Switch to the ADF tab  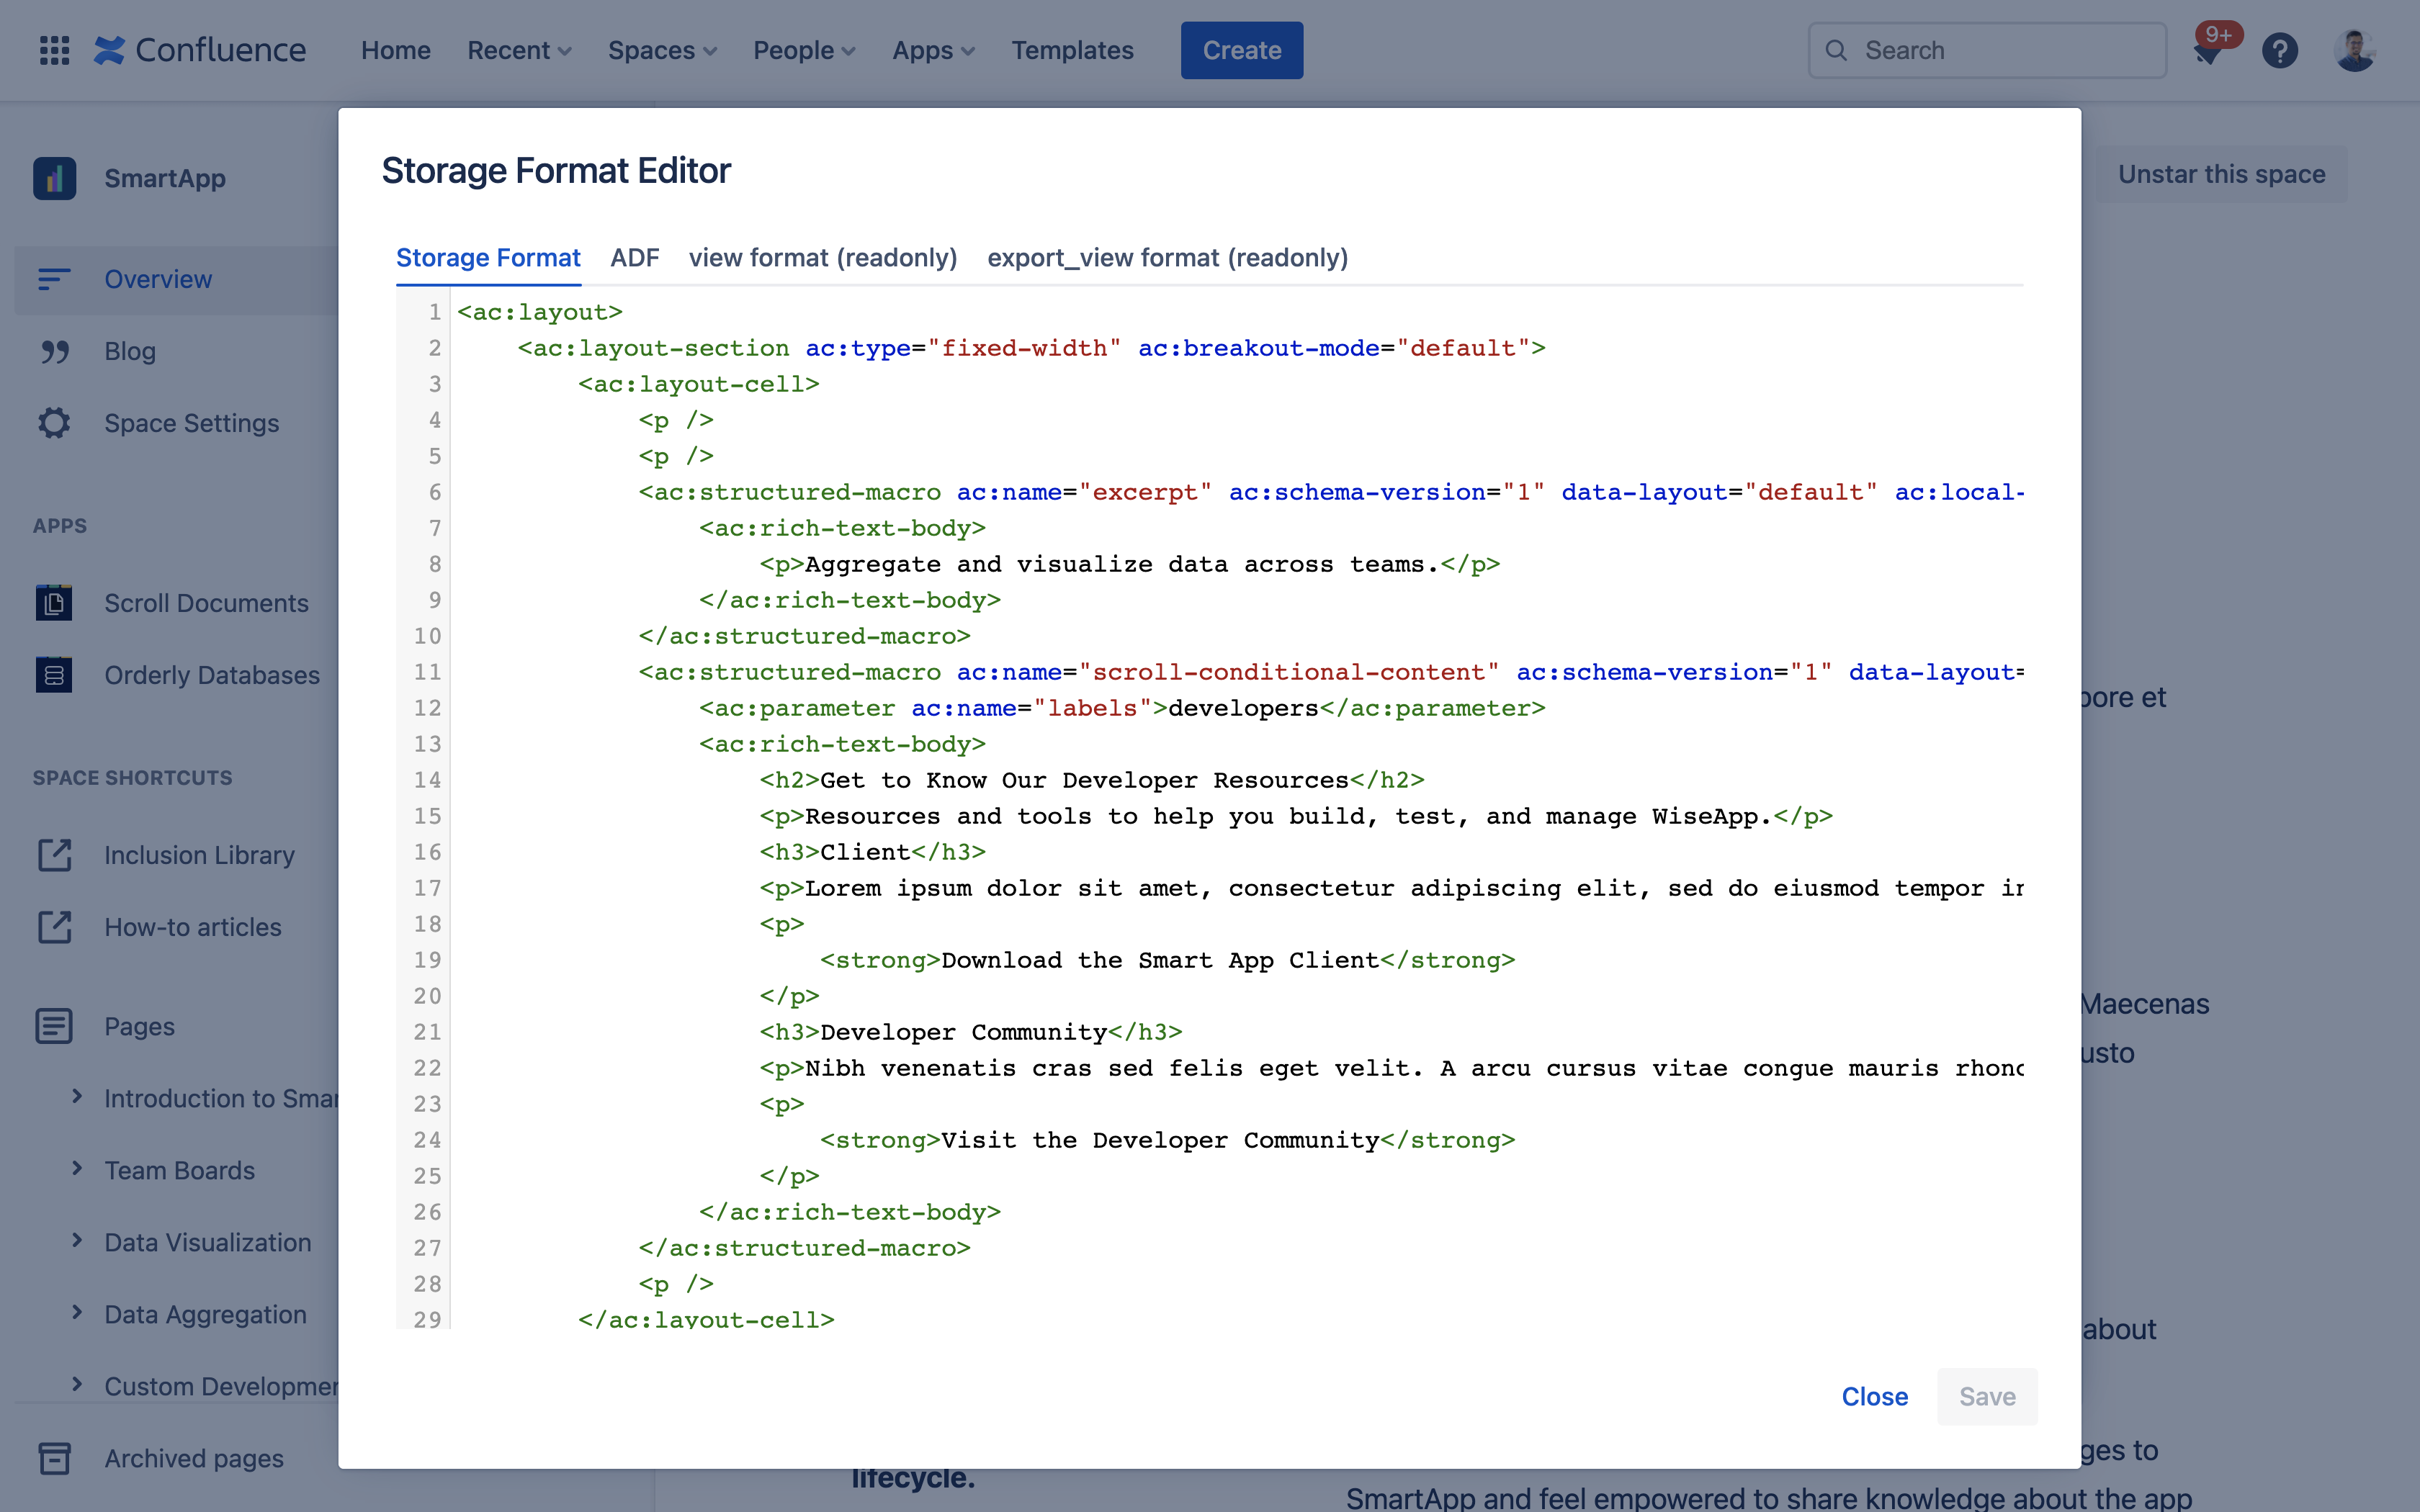point(634,258)
